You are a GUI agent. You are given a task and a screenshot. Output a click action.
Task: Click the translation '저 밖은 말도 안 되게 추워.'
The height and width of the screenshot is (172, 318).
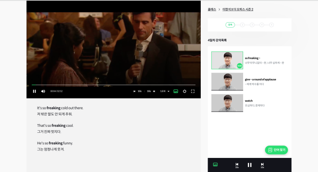tap(54, 114)
